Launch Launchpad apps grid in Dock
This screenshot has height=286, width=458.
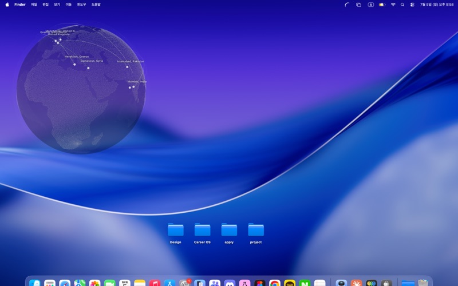pyautogui.click(x=50, y=283)
